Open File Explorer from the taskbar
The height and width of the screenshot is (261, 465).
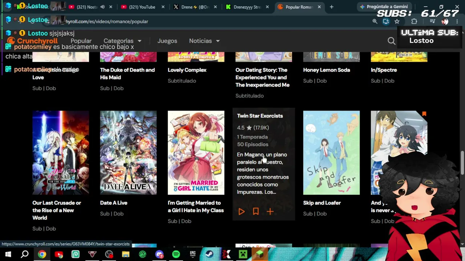pos(126,254)
